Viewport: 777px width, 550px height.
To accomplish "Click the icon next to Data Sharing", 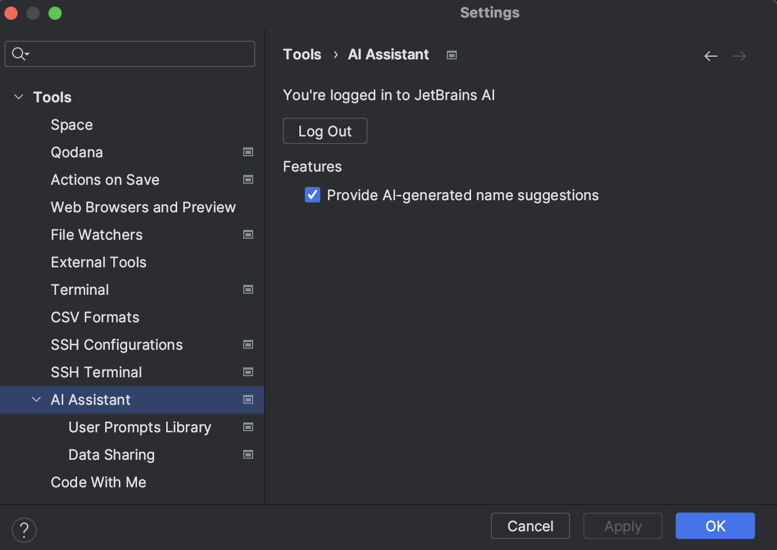I will point(248,454).
